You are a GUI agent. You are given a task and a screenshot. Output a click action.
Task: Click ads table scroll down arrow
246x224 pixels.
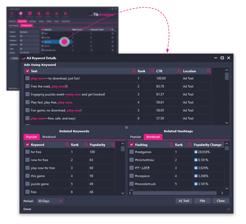[227, 123]
